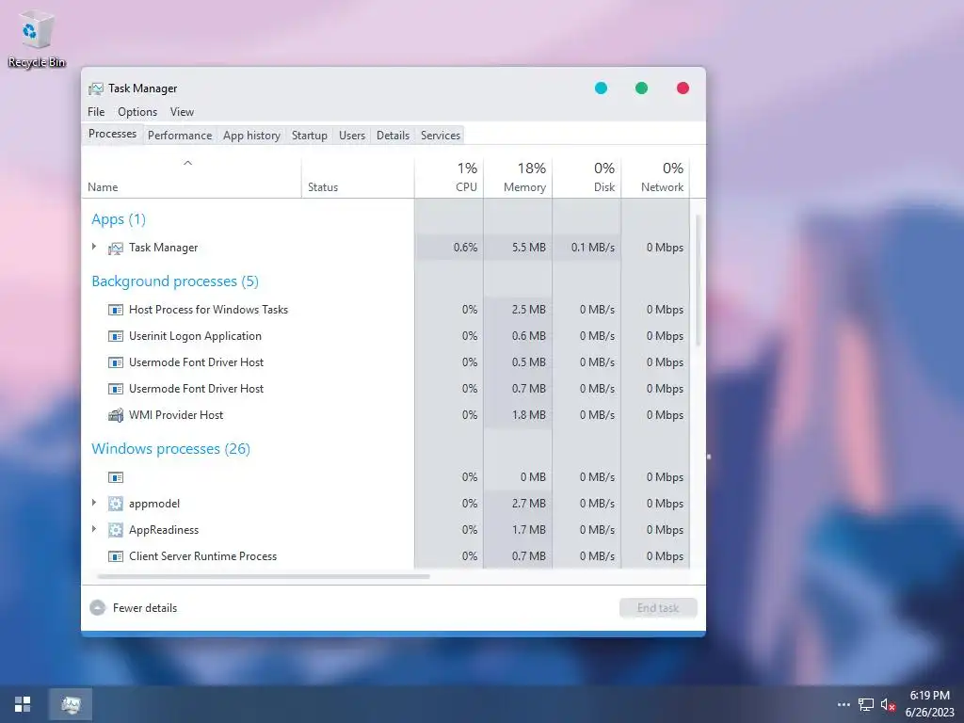Click the Userinit Logon Application icon
The image size is (964, 723).
point(116,336)
